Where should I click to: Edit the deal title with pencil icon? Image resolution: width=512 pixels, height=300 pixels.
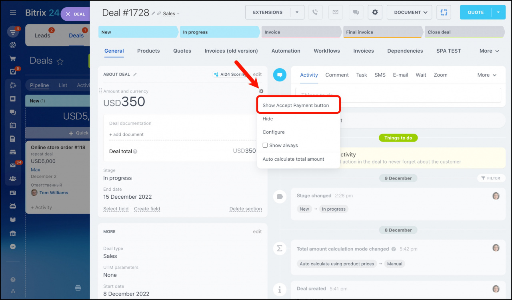pos(153,14)
